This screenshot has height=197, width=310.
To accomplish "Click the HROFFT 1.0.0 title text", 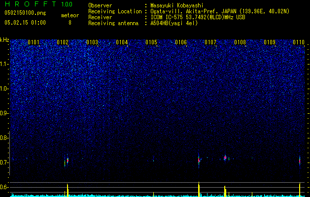I will (x=38, y=4).
